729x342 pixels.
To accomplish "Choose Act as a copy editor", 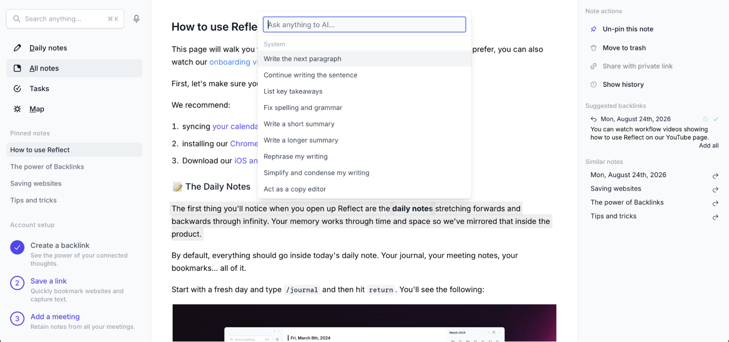I will (x=364, y=189).
